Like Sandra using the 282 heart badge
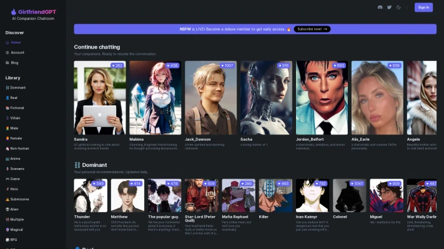This screenshot has height=249, width=444. pyautogui.click(x=117, y=65)
